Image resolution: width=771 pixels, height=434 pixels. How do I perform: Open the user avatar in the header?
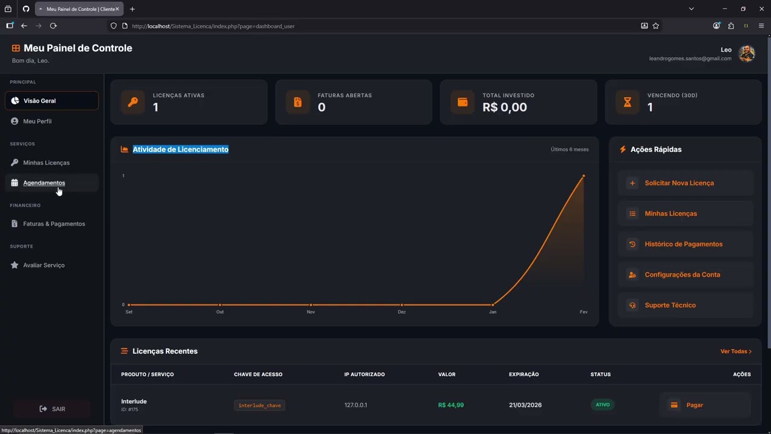pyautogui.click(x=747, y=54)
